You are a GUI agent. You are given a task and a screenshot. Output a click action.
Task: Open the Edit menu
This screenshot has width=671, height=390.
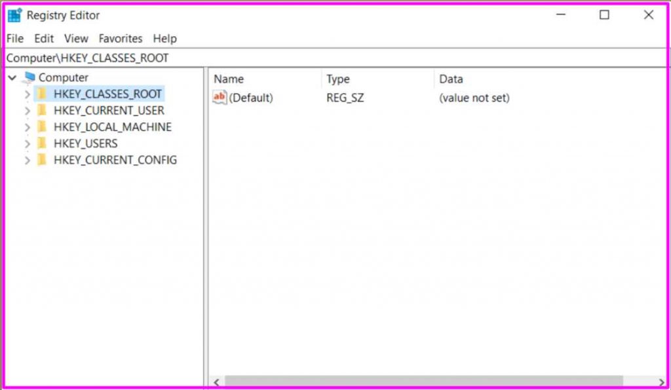coord(43,38)
